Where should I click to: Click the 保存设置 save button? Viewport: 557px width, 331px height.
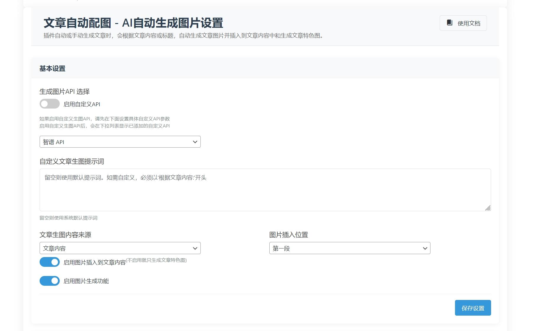coord(472,308)
